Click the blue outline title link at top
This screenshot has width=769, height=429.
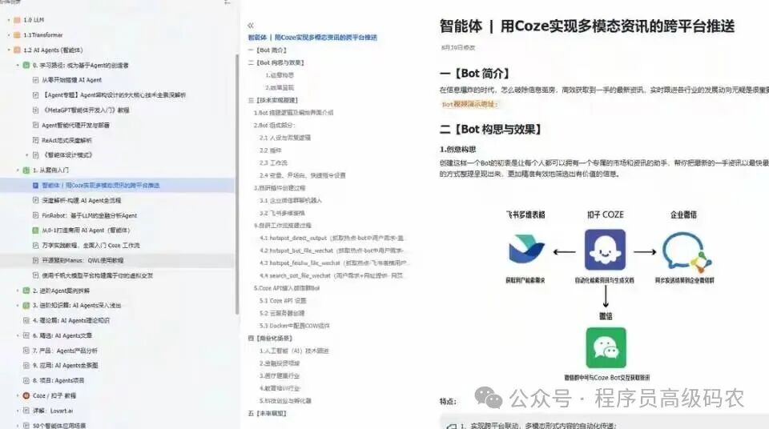click(312, 38)
